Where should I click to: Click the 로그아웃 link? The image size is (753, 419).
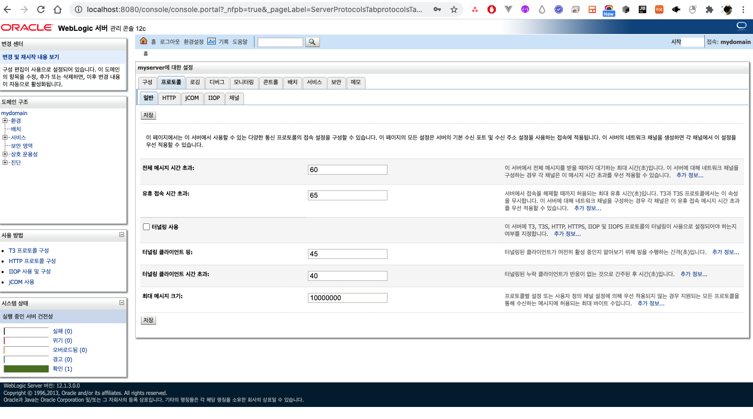170,42
